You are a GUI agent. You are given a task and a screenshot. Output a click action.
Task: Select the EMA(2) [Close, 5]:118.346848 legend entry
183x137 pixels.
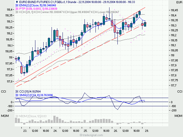[x=38, y=5]
